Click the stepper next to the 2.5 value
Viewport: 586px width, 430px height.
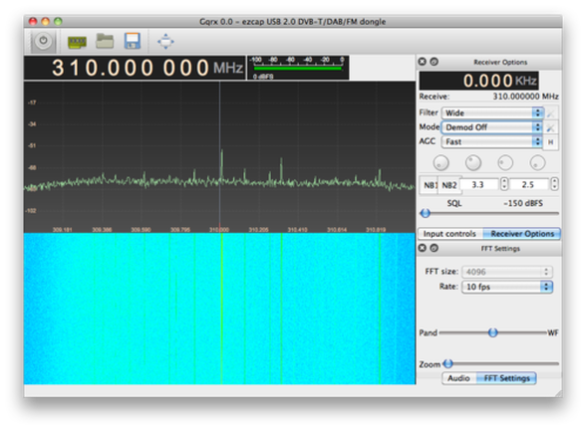pyautogui.click(x=554, y=184)
